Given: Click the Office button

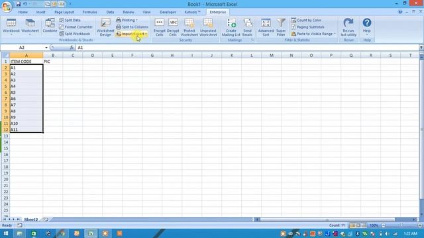Looking at the screenshot, I should tap(7, 7).
